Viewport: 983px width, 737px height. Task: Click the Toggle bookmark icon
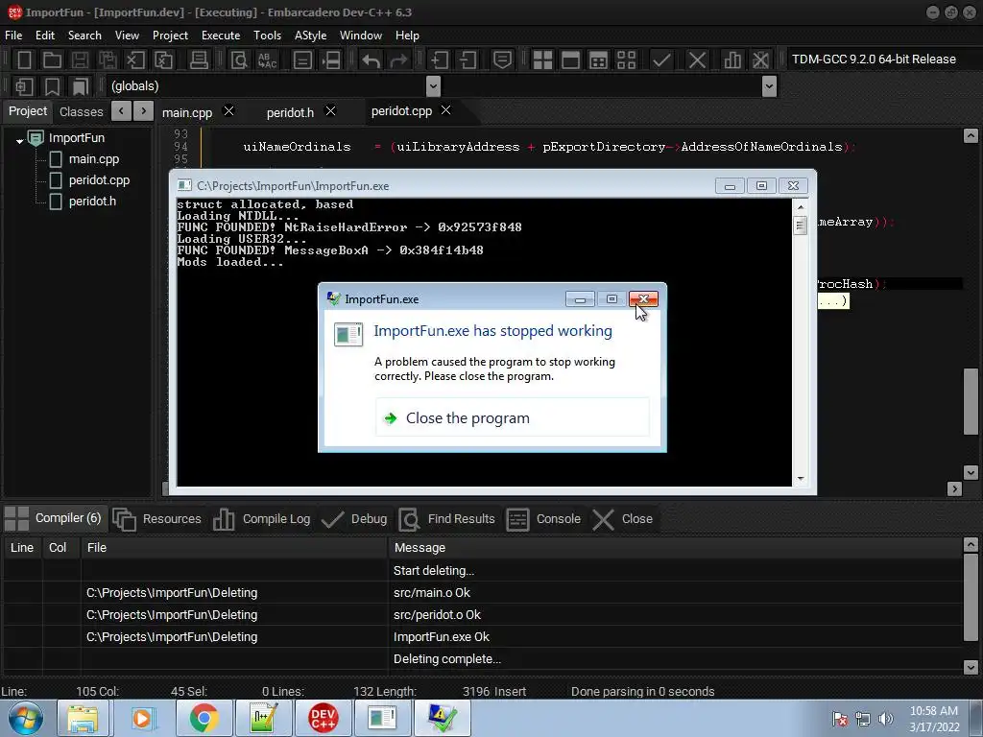(52, 86)
